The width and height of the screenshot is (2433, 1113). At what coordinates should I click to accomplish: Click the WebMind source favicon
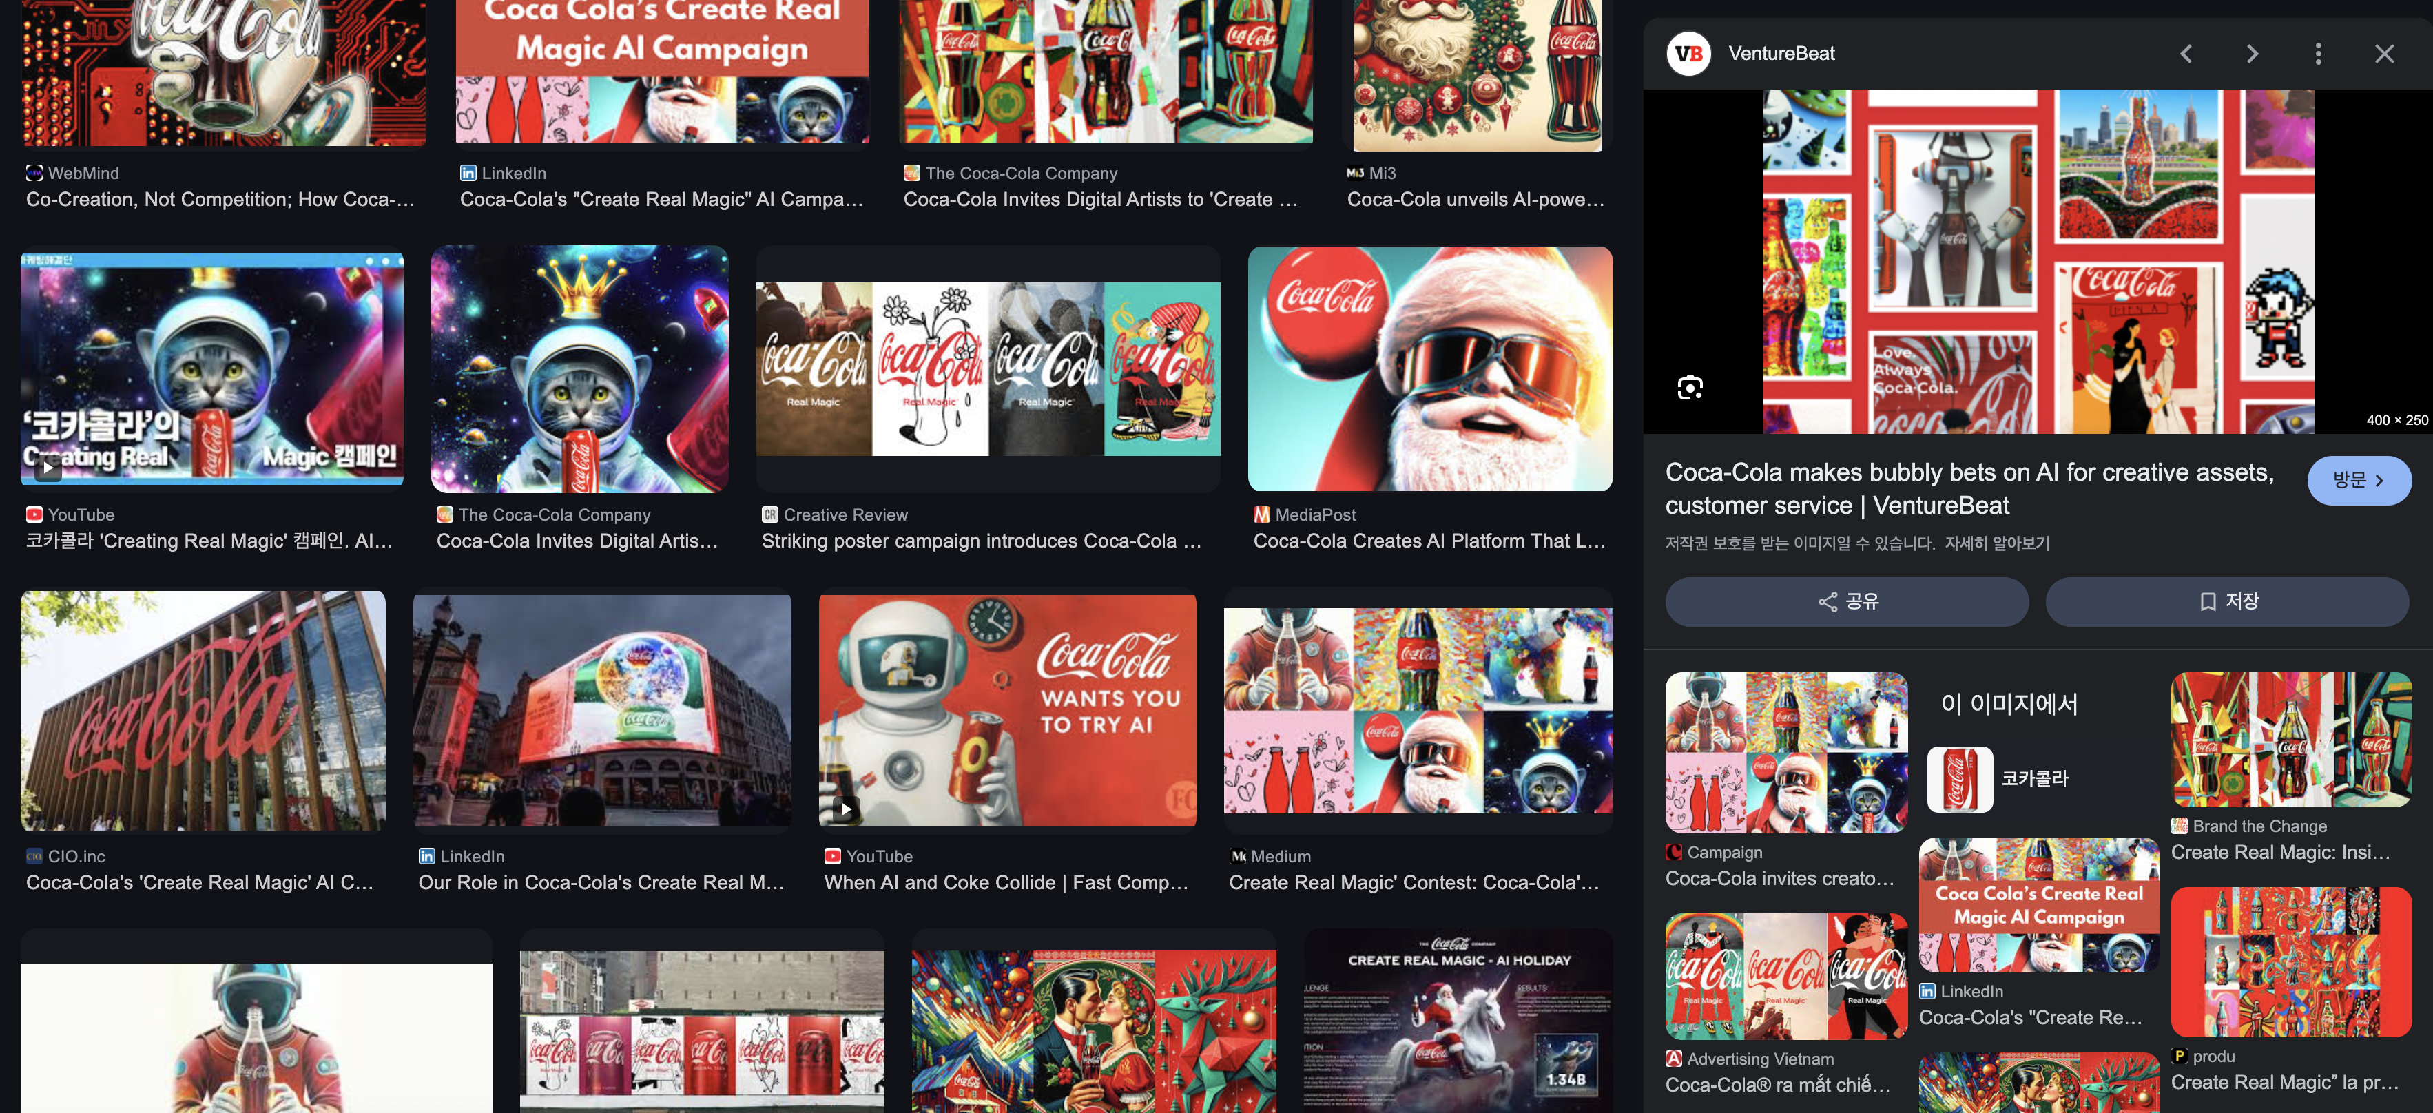click(34, 173)
